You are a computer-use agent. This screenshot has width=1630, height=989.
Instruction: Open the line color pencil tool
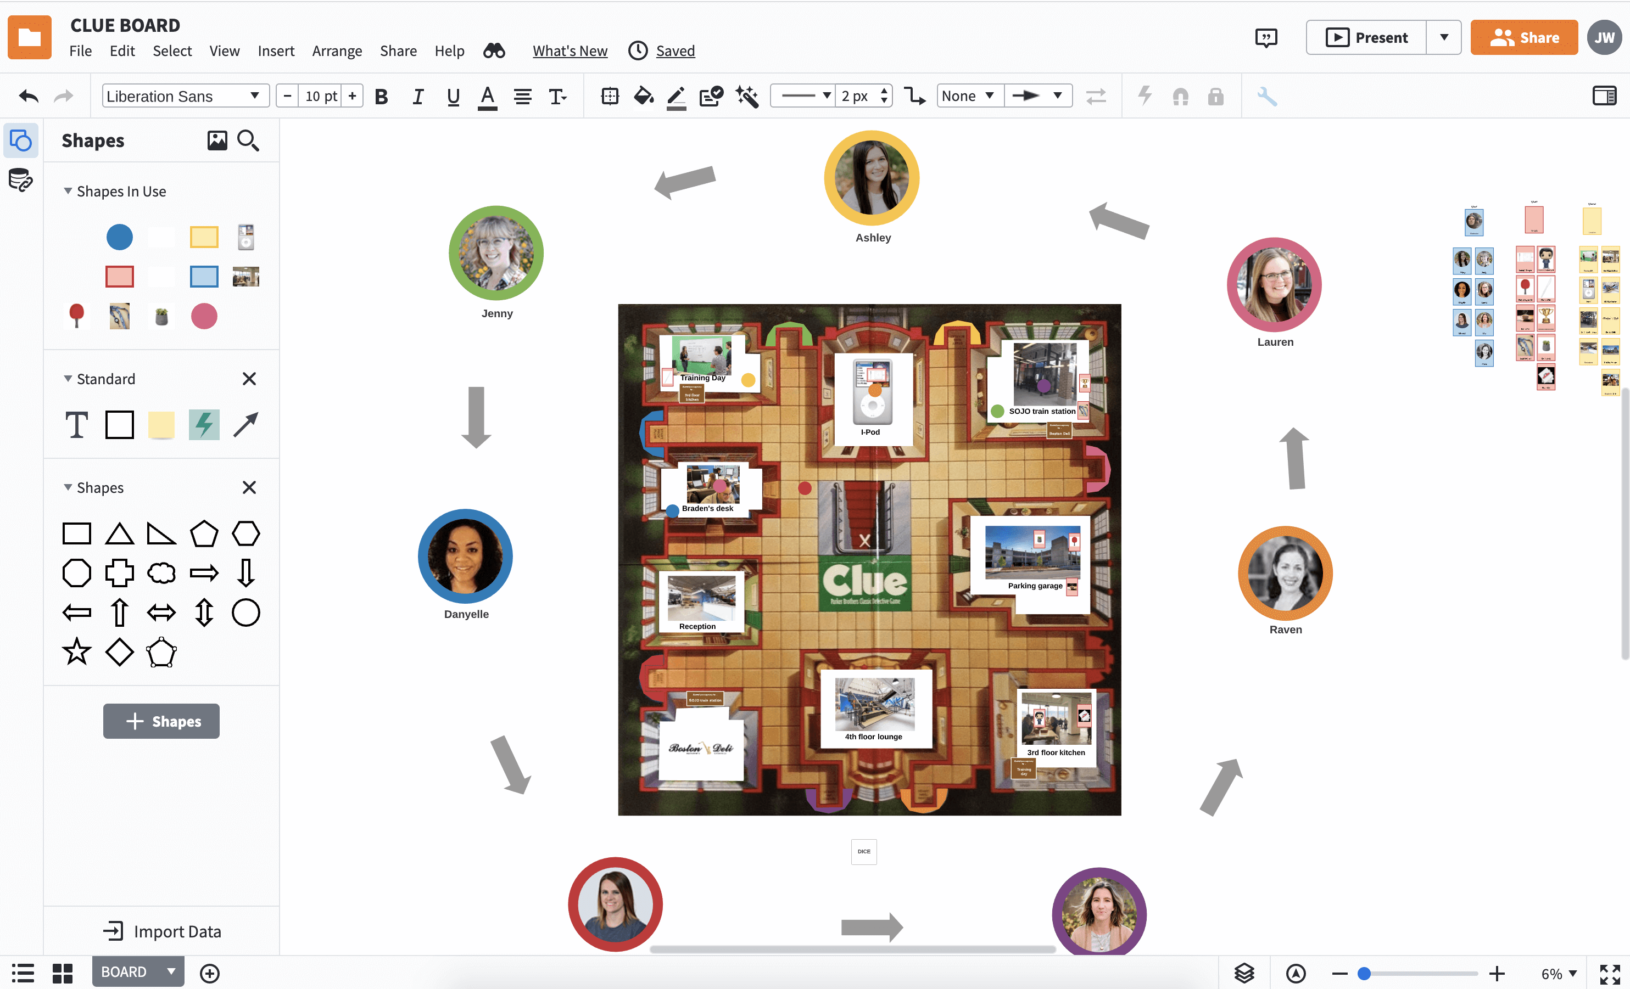pos(676,97)
